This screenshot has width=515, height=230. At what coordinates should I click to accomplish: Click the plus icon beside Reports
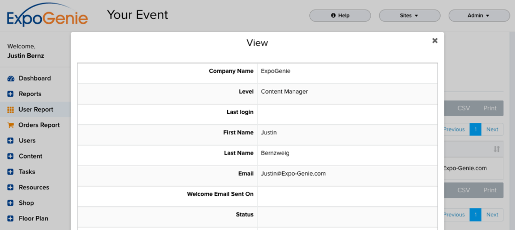tap(11, 94)
